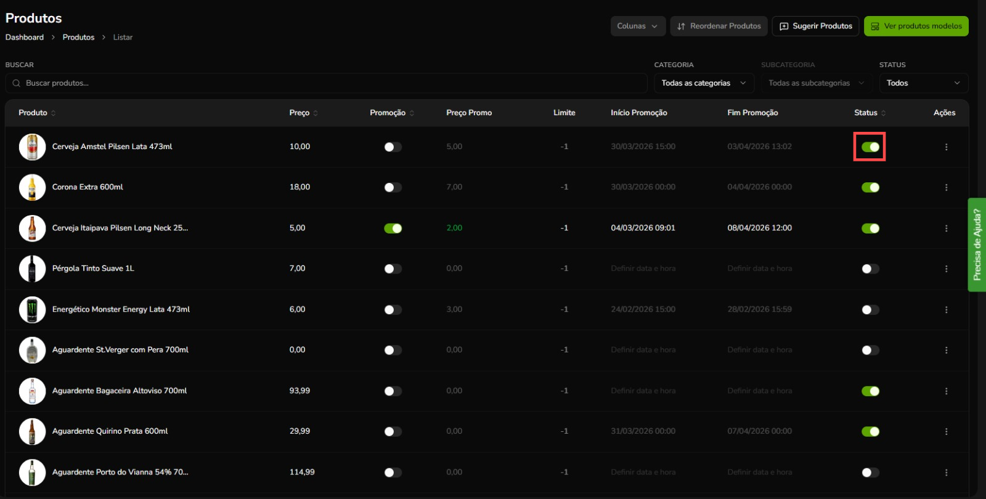Open actions menu for Cerveja Amstel Pilsen

click(x=946, y=147)
